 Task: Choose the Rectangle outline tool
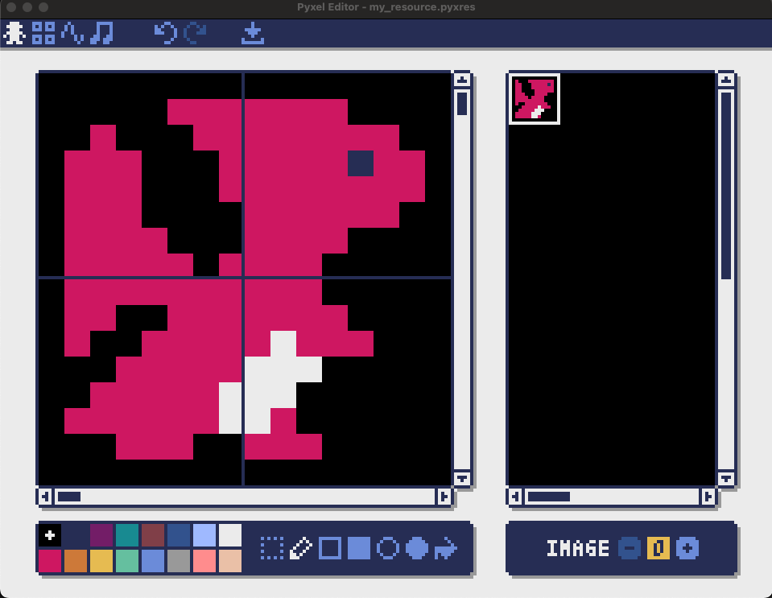[330, 548]
